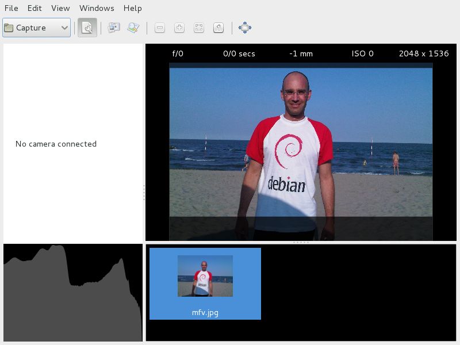The image size is (460, 345).
Task: Select the mfv.jpg thumbnail
Action: click(205, 283)
